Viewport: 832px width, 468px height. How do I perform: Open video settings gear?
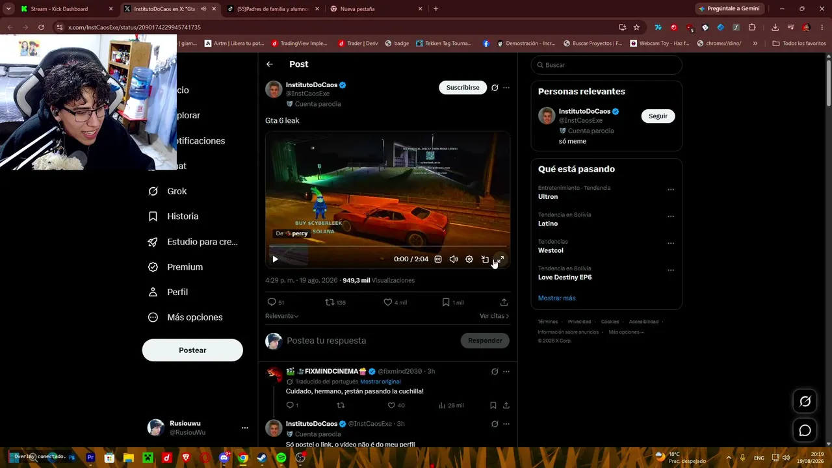coord(469,259)
